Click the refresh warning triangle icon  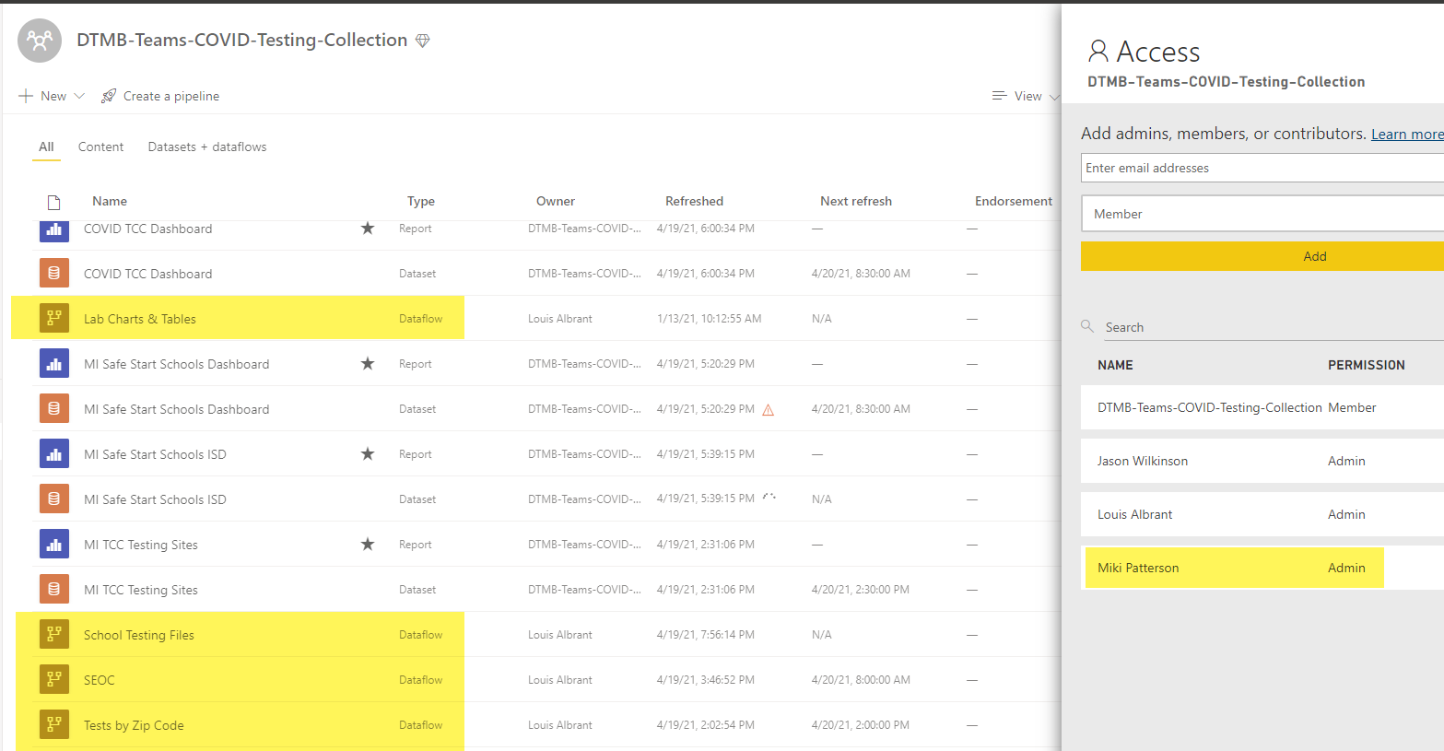pyautogui.click(x=768, y=410)
